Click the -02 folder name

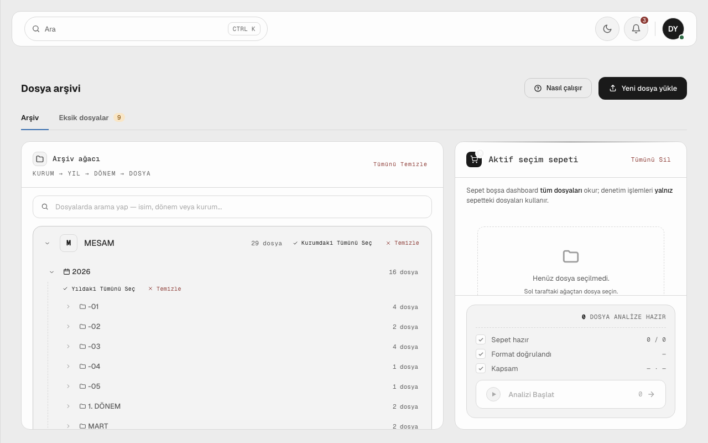tap(94, 327)
